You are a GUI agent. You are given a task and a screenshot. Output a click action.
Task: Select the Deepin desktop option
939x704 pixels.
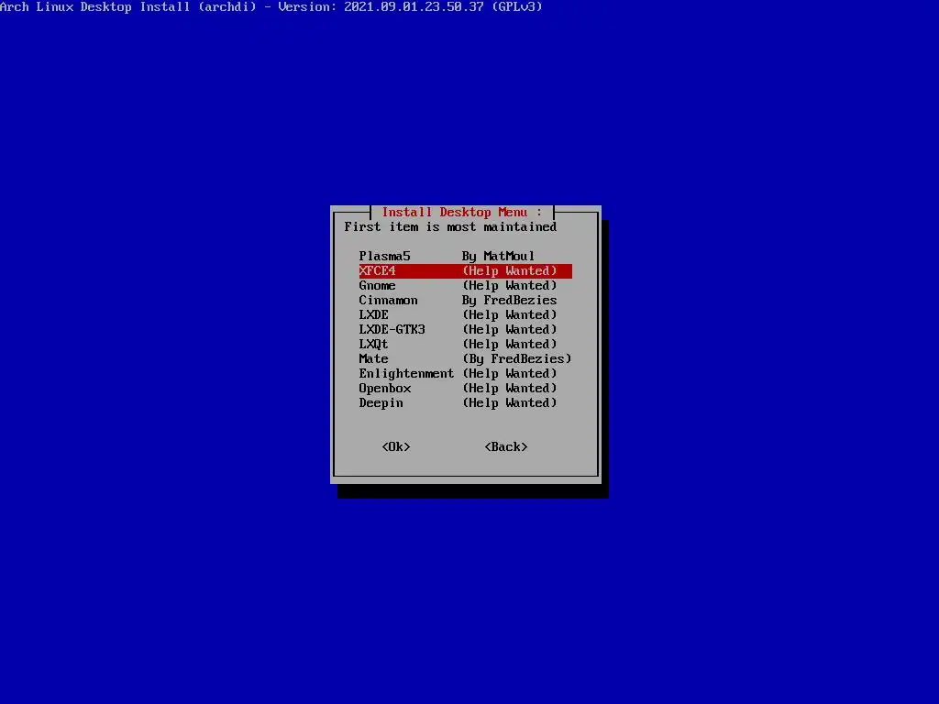(x=465, y=403)
